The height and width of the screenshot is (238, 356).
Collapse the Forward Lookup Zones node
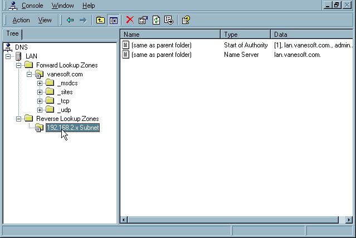tap(19, 65)
